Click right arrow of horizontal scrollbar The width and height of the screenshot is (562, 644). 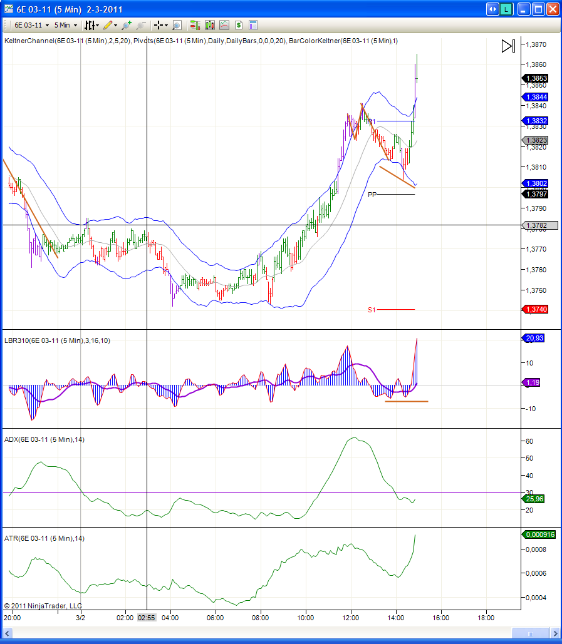pyautogui.click(x=554, y=633)
